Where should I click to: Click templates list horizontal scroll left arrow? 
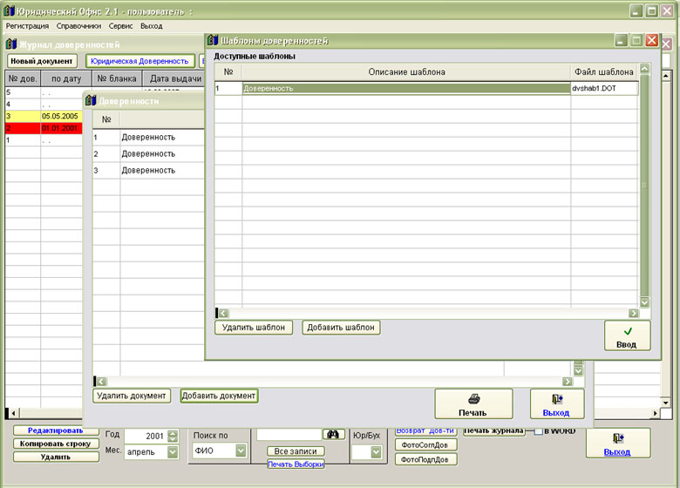224,313
